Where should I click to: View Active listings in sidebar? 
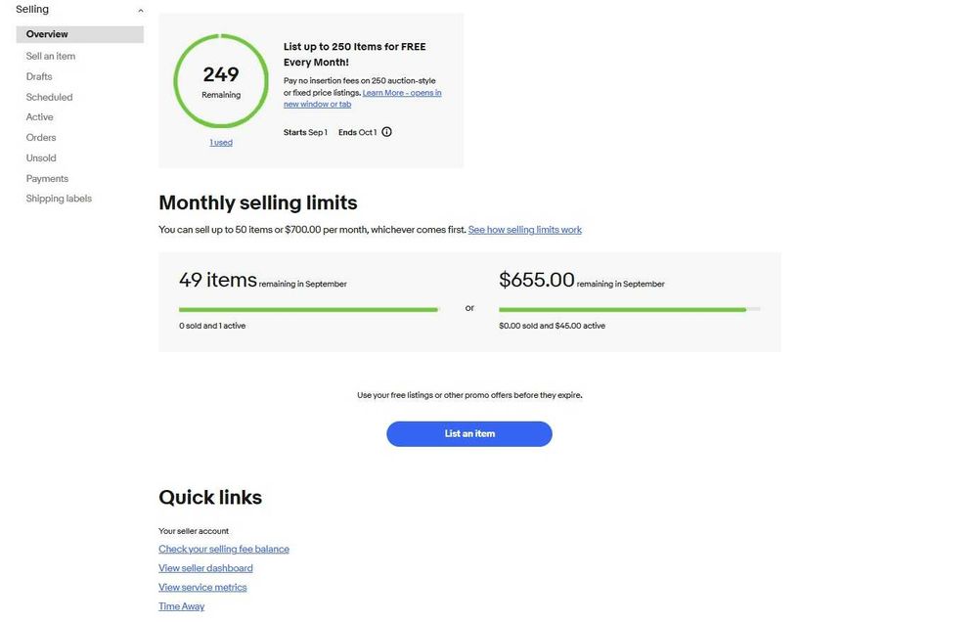(39, 117)
